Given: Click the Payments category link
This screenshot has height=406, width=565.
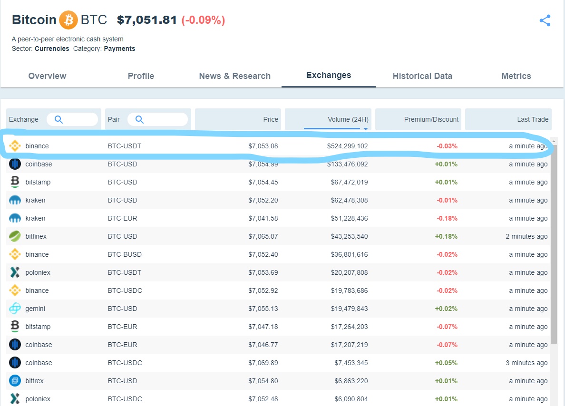Looking at the screenshot, I should tap(119, 48).
